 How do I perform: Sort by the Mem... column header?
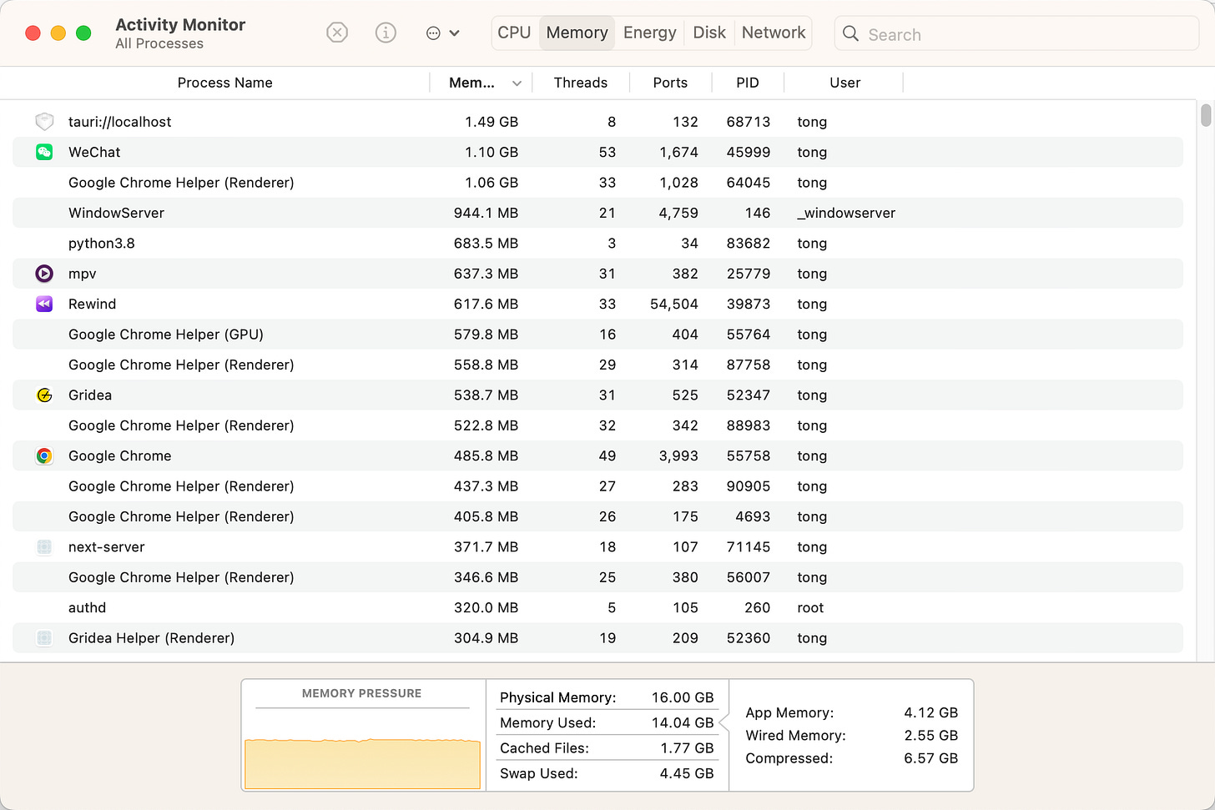tap(471, 83)
